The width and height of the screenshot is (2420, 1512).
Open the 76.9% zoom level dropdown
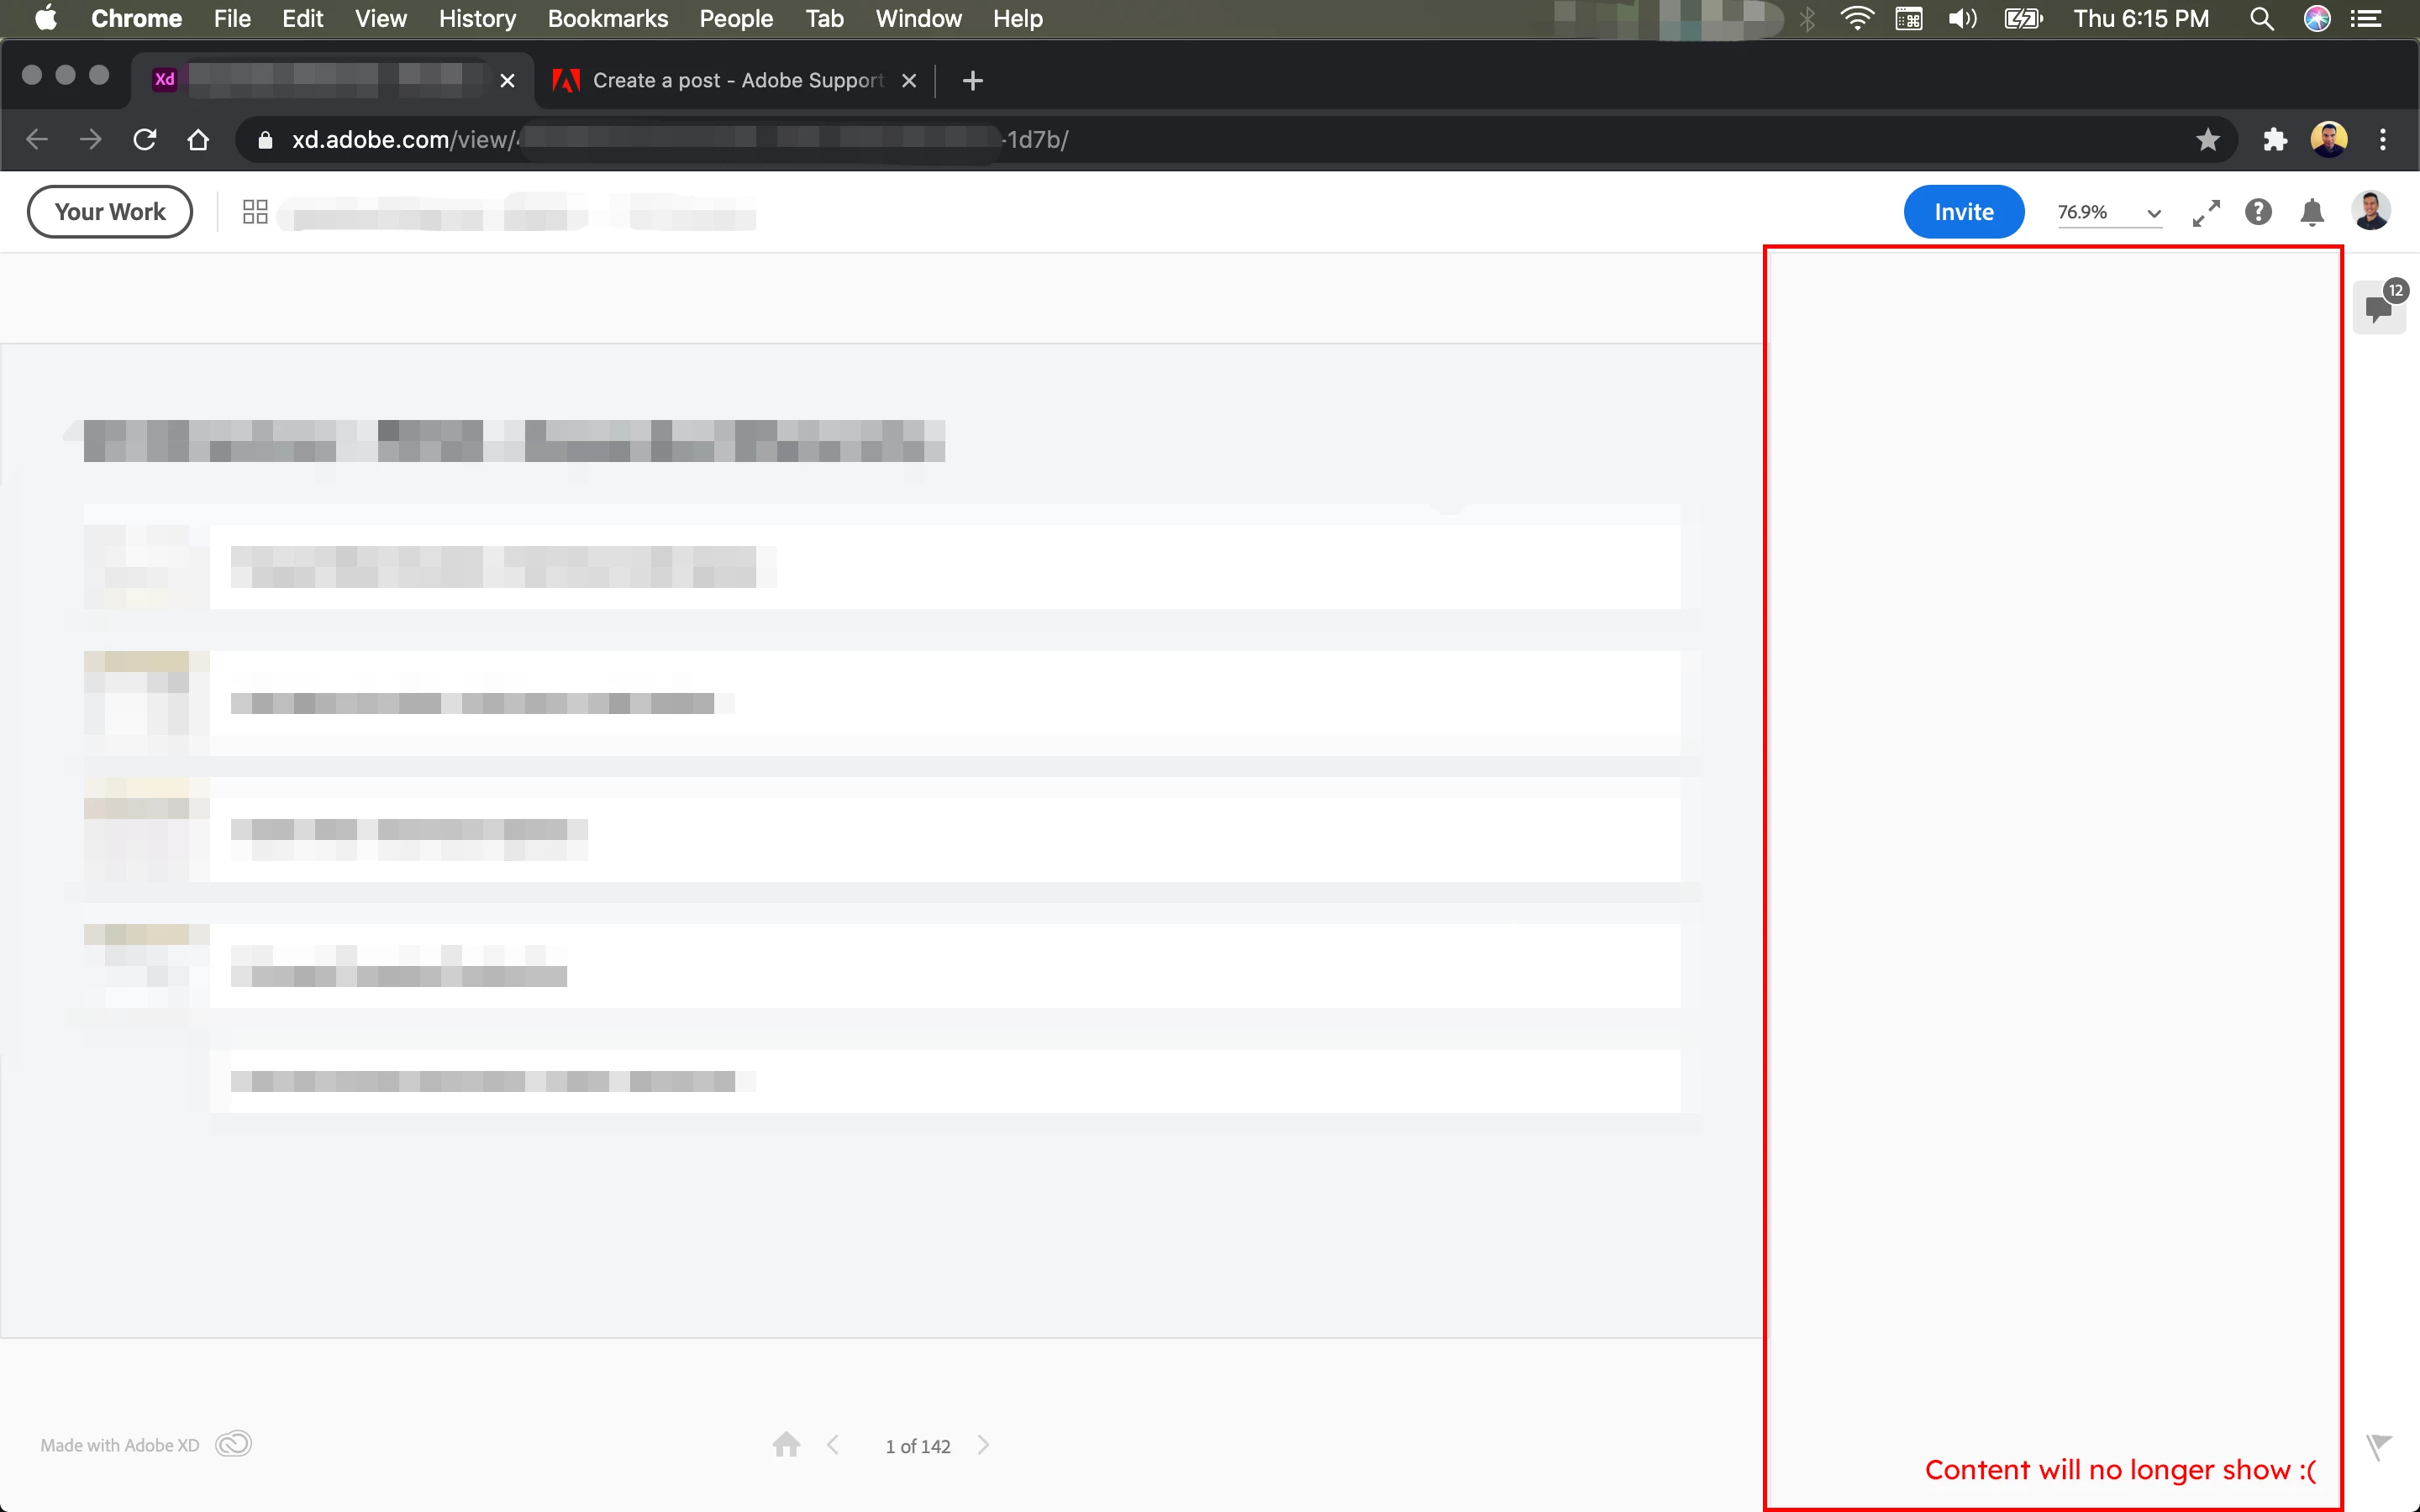click(2109, 213)
